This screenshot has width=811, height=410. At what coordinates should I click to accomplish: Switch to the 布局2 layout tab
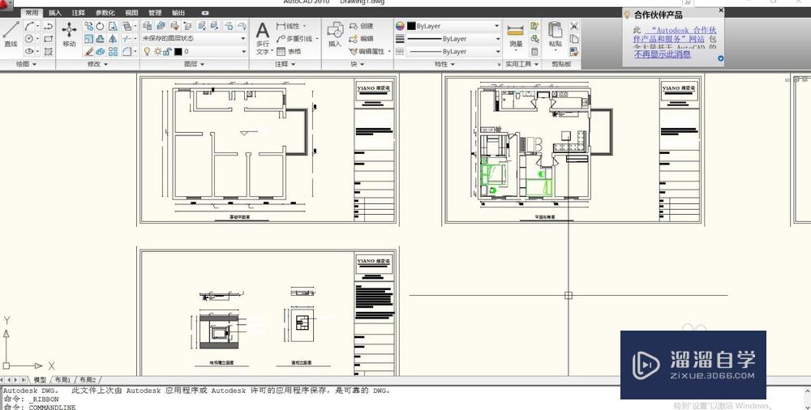tap(88, 380)
